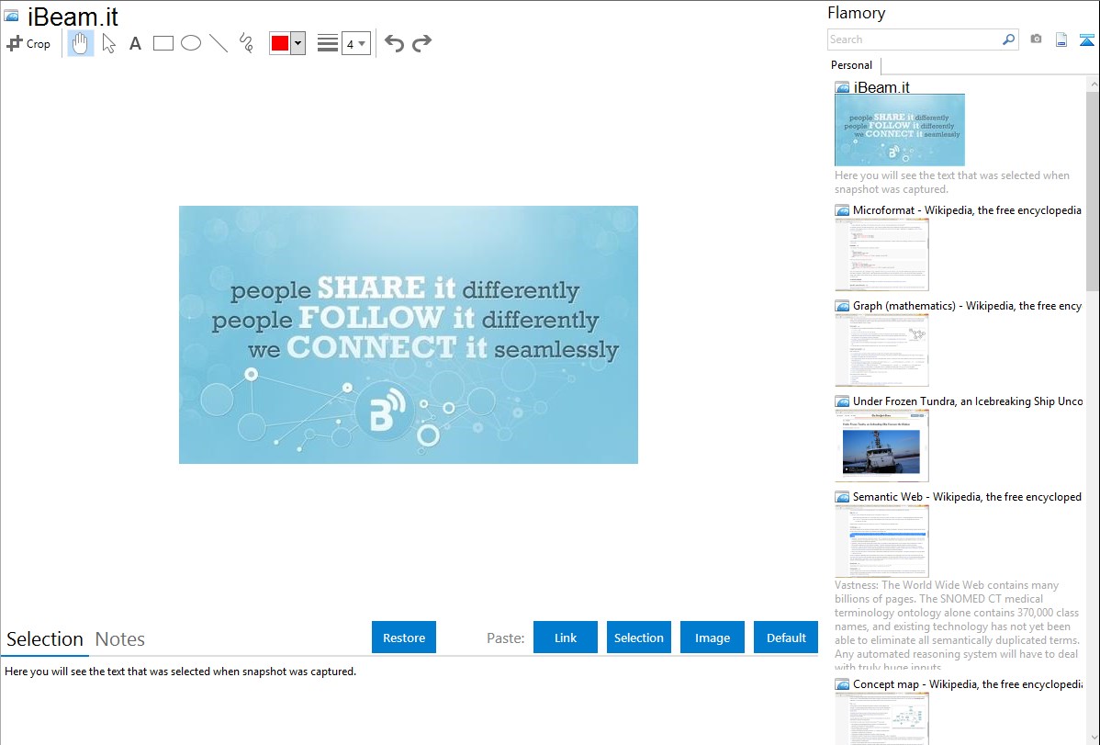This screenshot has height=745, width=1100.
Task: Choose the arrow pointer tool
Action: 108,43
